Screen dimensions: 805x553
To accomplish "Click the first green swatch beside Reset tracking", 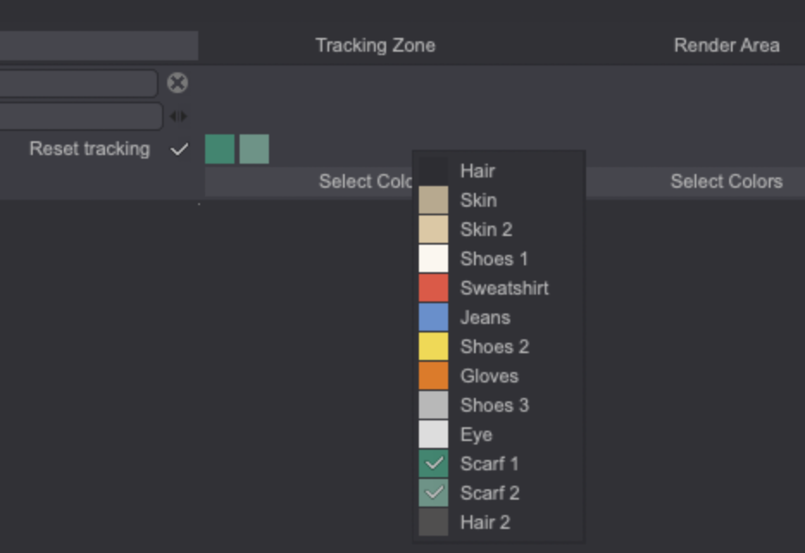I will pyautogui.click(x=219, y=148).
